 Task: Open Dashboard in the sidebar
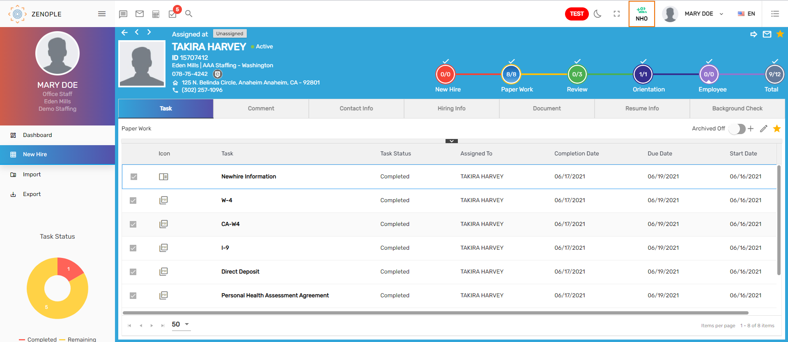click(x=57, y=135)
